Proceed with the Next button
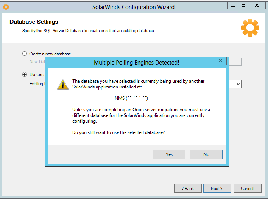The height and width of the screenshot is (200, 268). (217, 189)
